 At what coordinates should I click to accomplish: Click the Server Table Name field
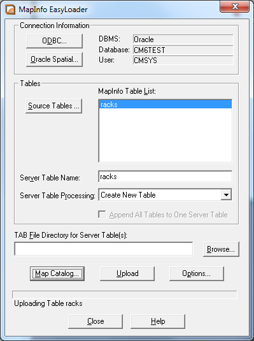(165, 177)
